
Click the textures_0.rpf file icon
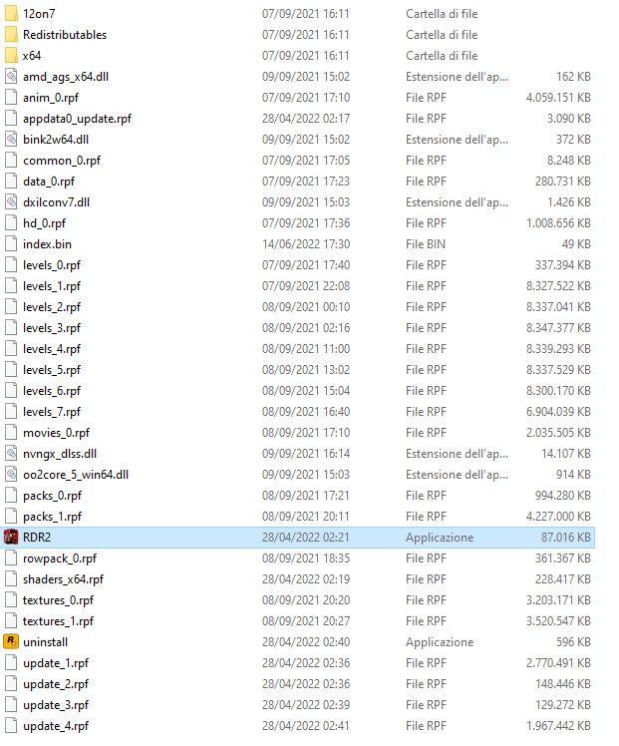[x=11, y=599]
